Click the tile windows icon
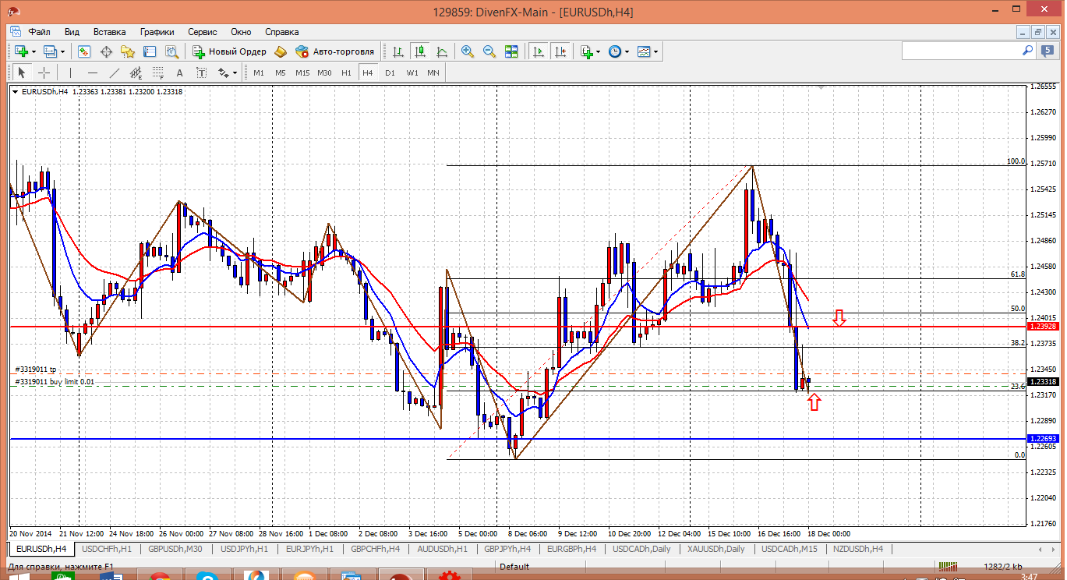 tap(511, 51)
